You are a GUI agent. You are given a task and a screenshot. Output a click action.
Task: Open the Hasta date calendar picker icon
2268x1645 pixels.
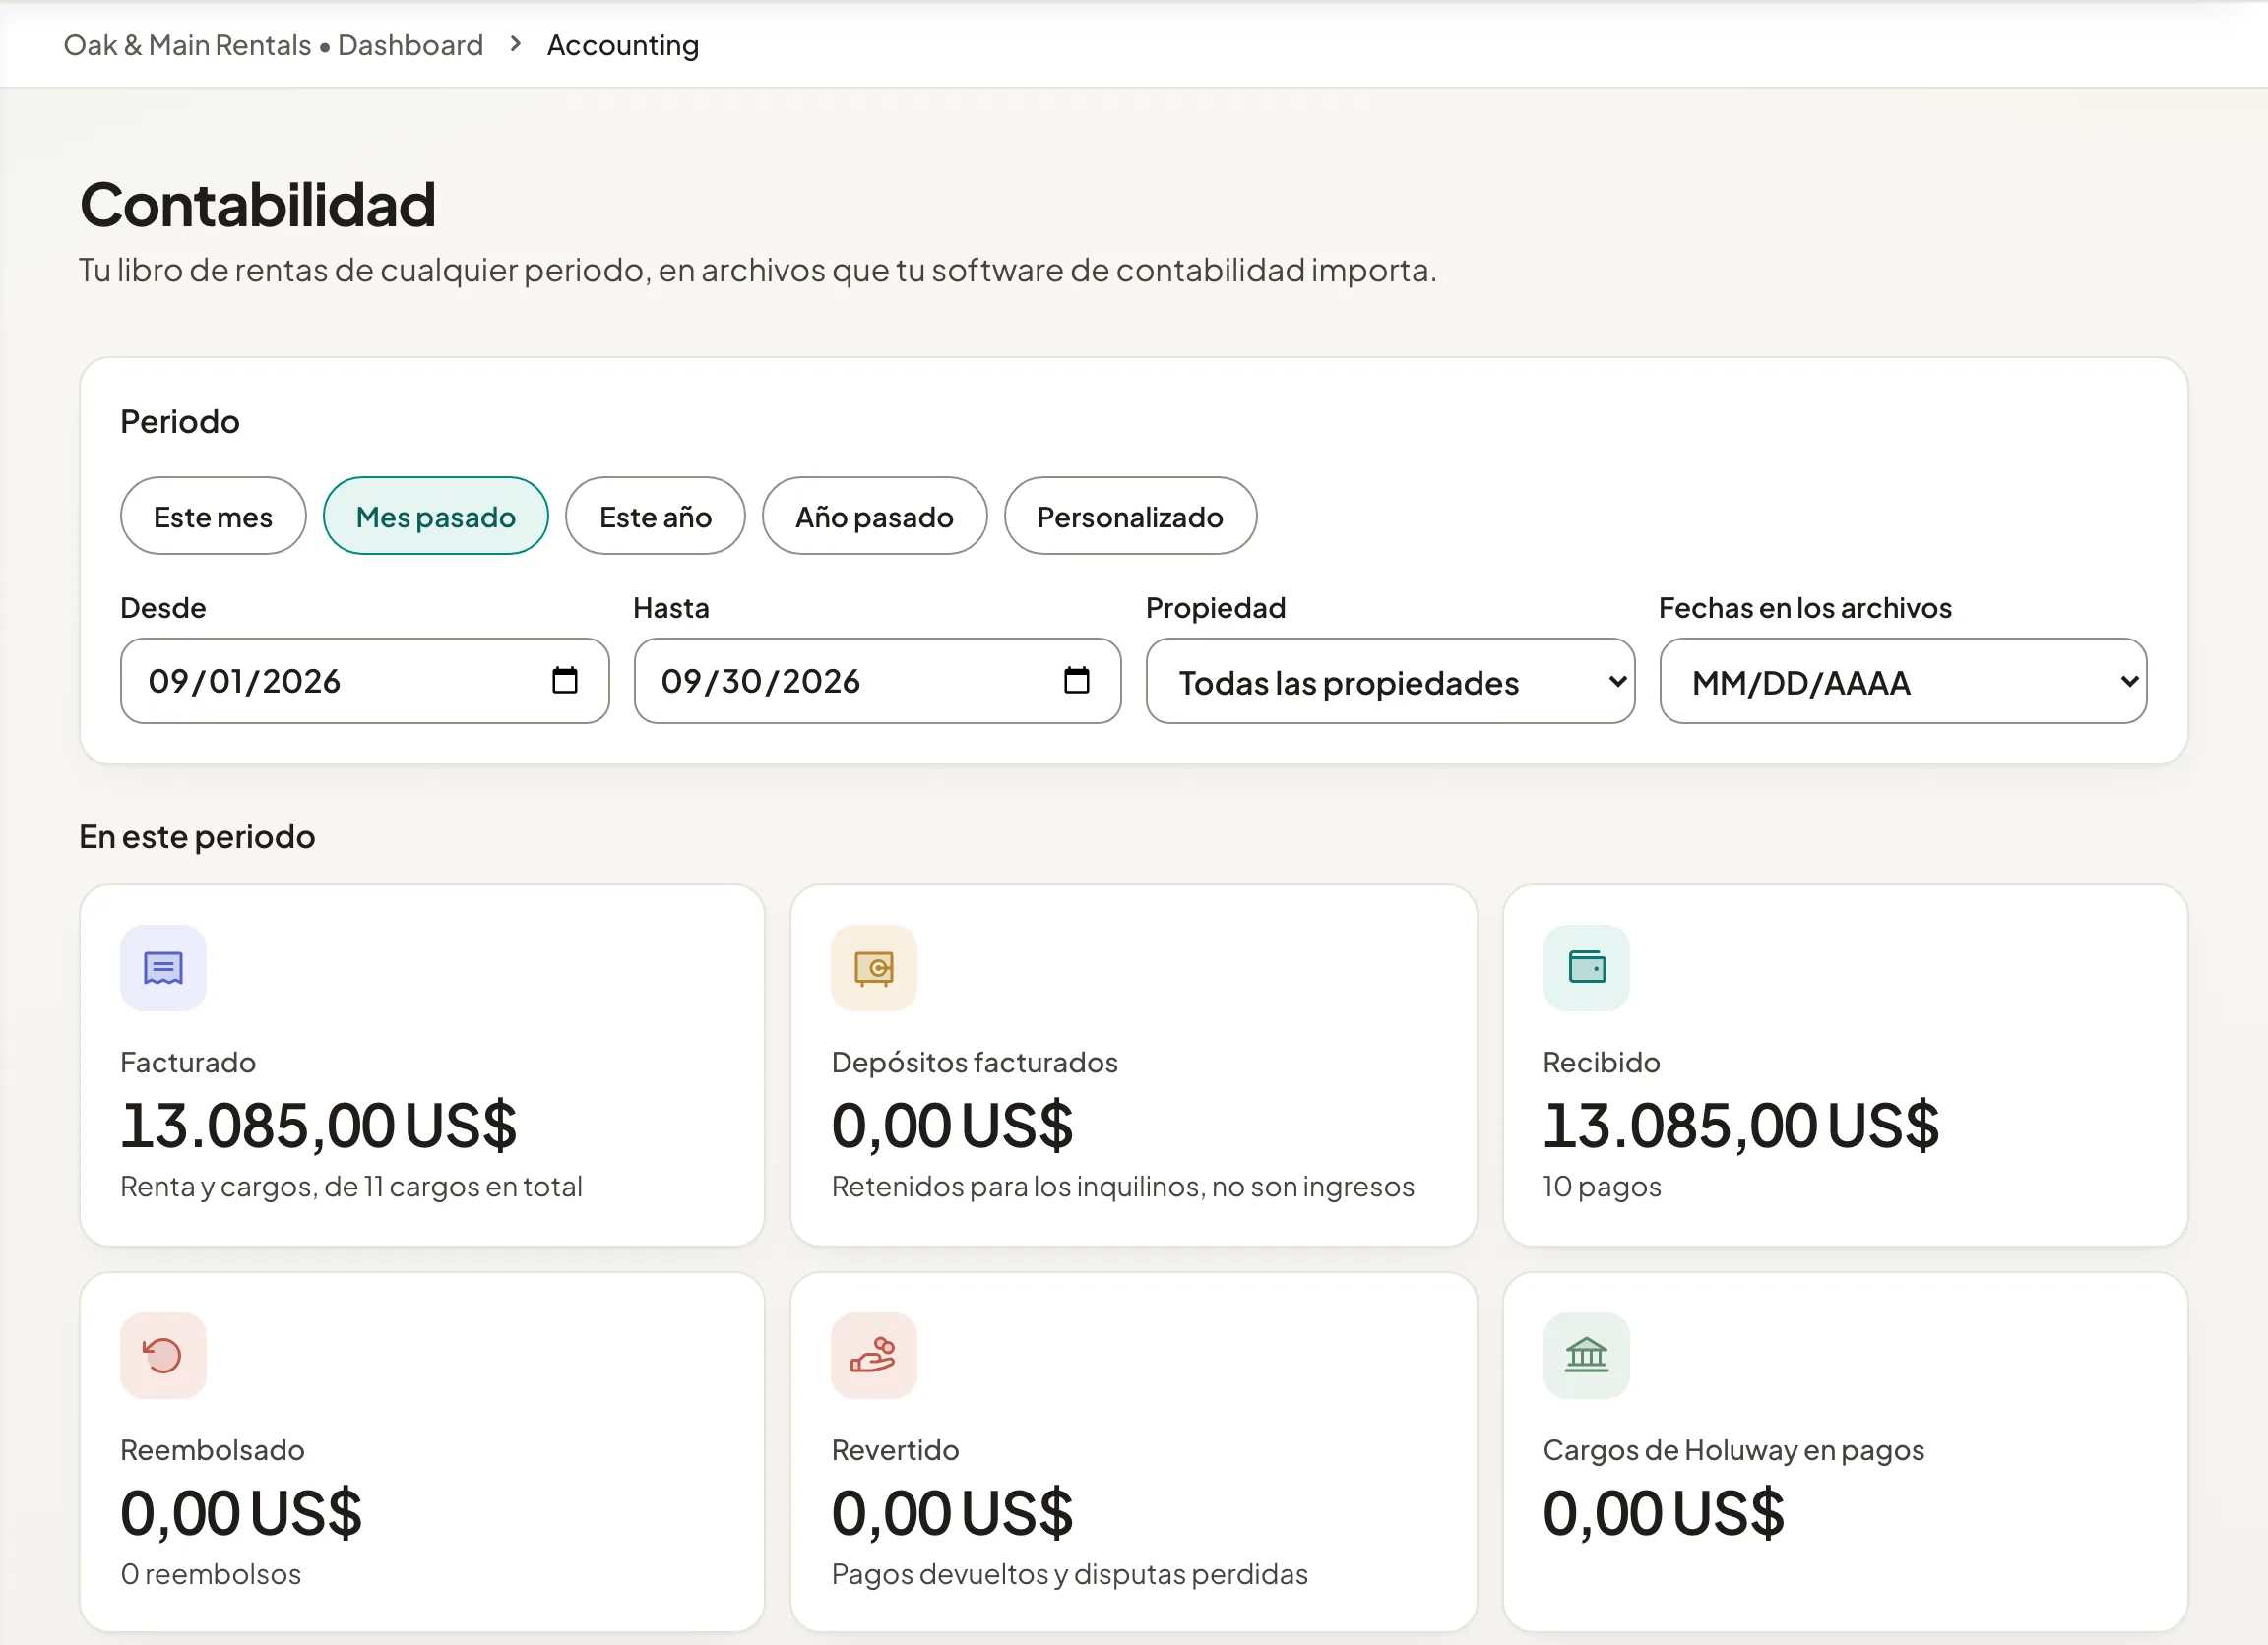[x=1077, y=681]
